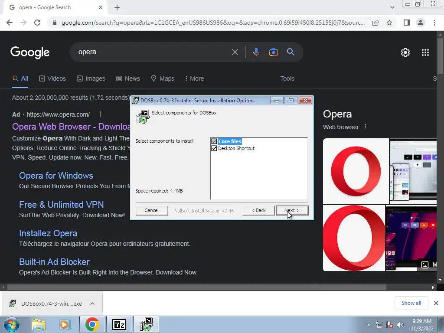Open the Installez Opera link
Viewport: 444px width, 333px height.
(x=48, y=233)
